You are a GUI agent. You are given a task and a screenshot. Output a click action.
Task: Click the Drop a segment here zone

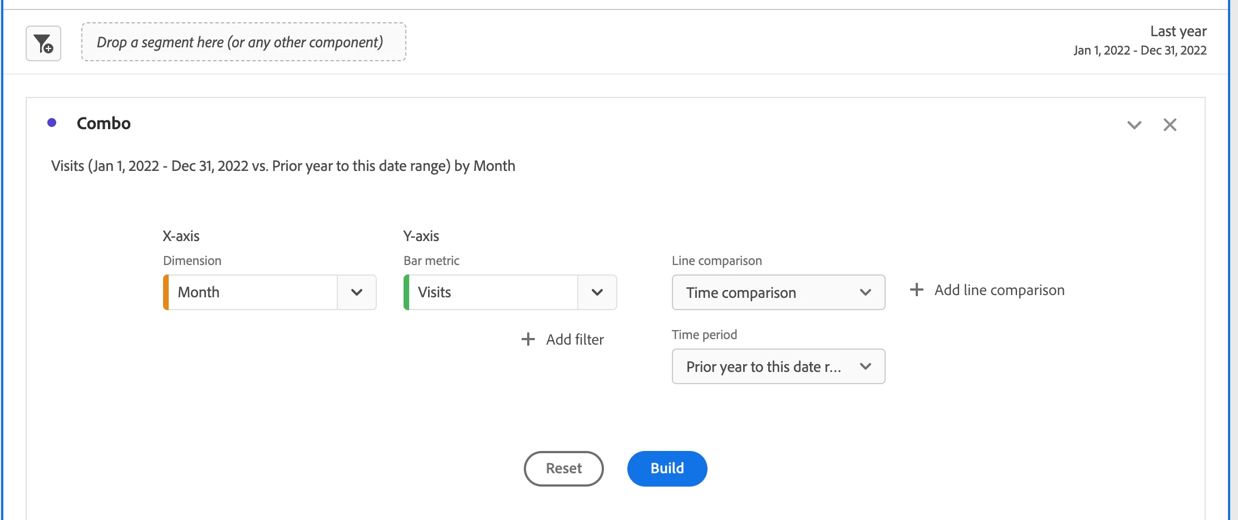(243, 42)
